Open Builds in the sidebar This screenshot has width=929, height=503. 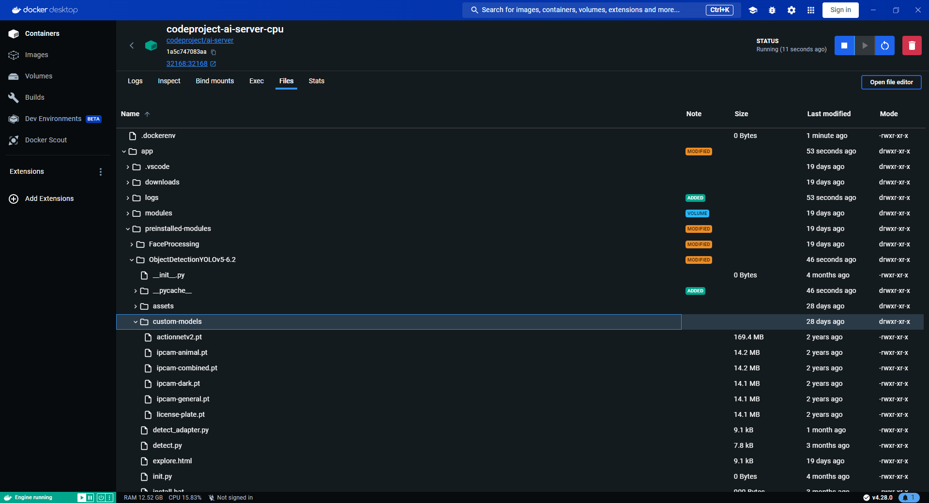pyautogui.click(x=34, y=97)
